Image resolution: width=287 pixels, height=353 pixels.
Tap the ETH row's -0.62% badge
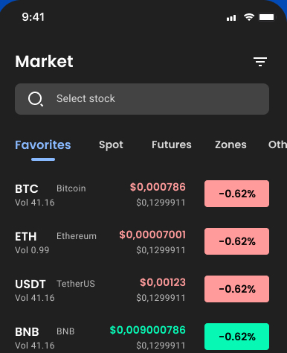(236, 241)
